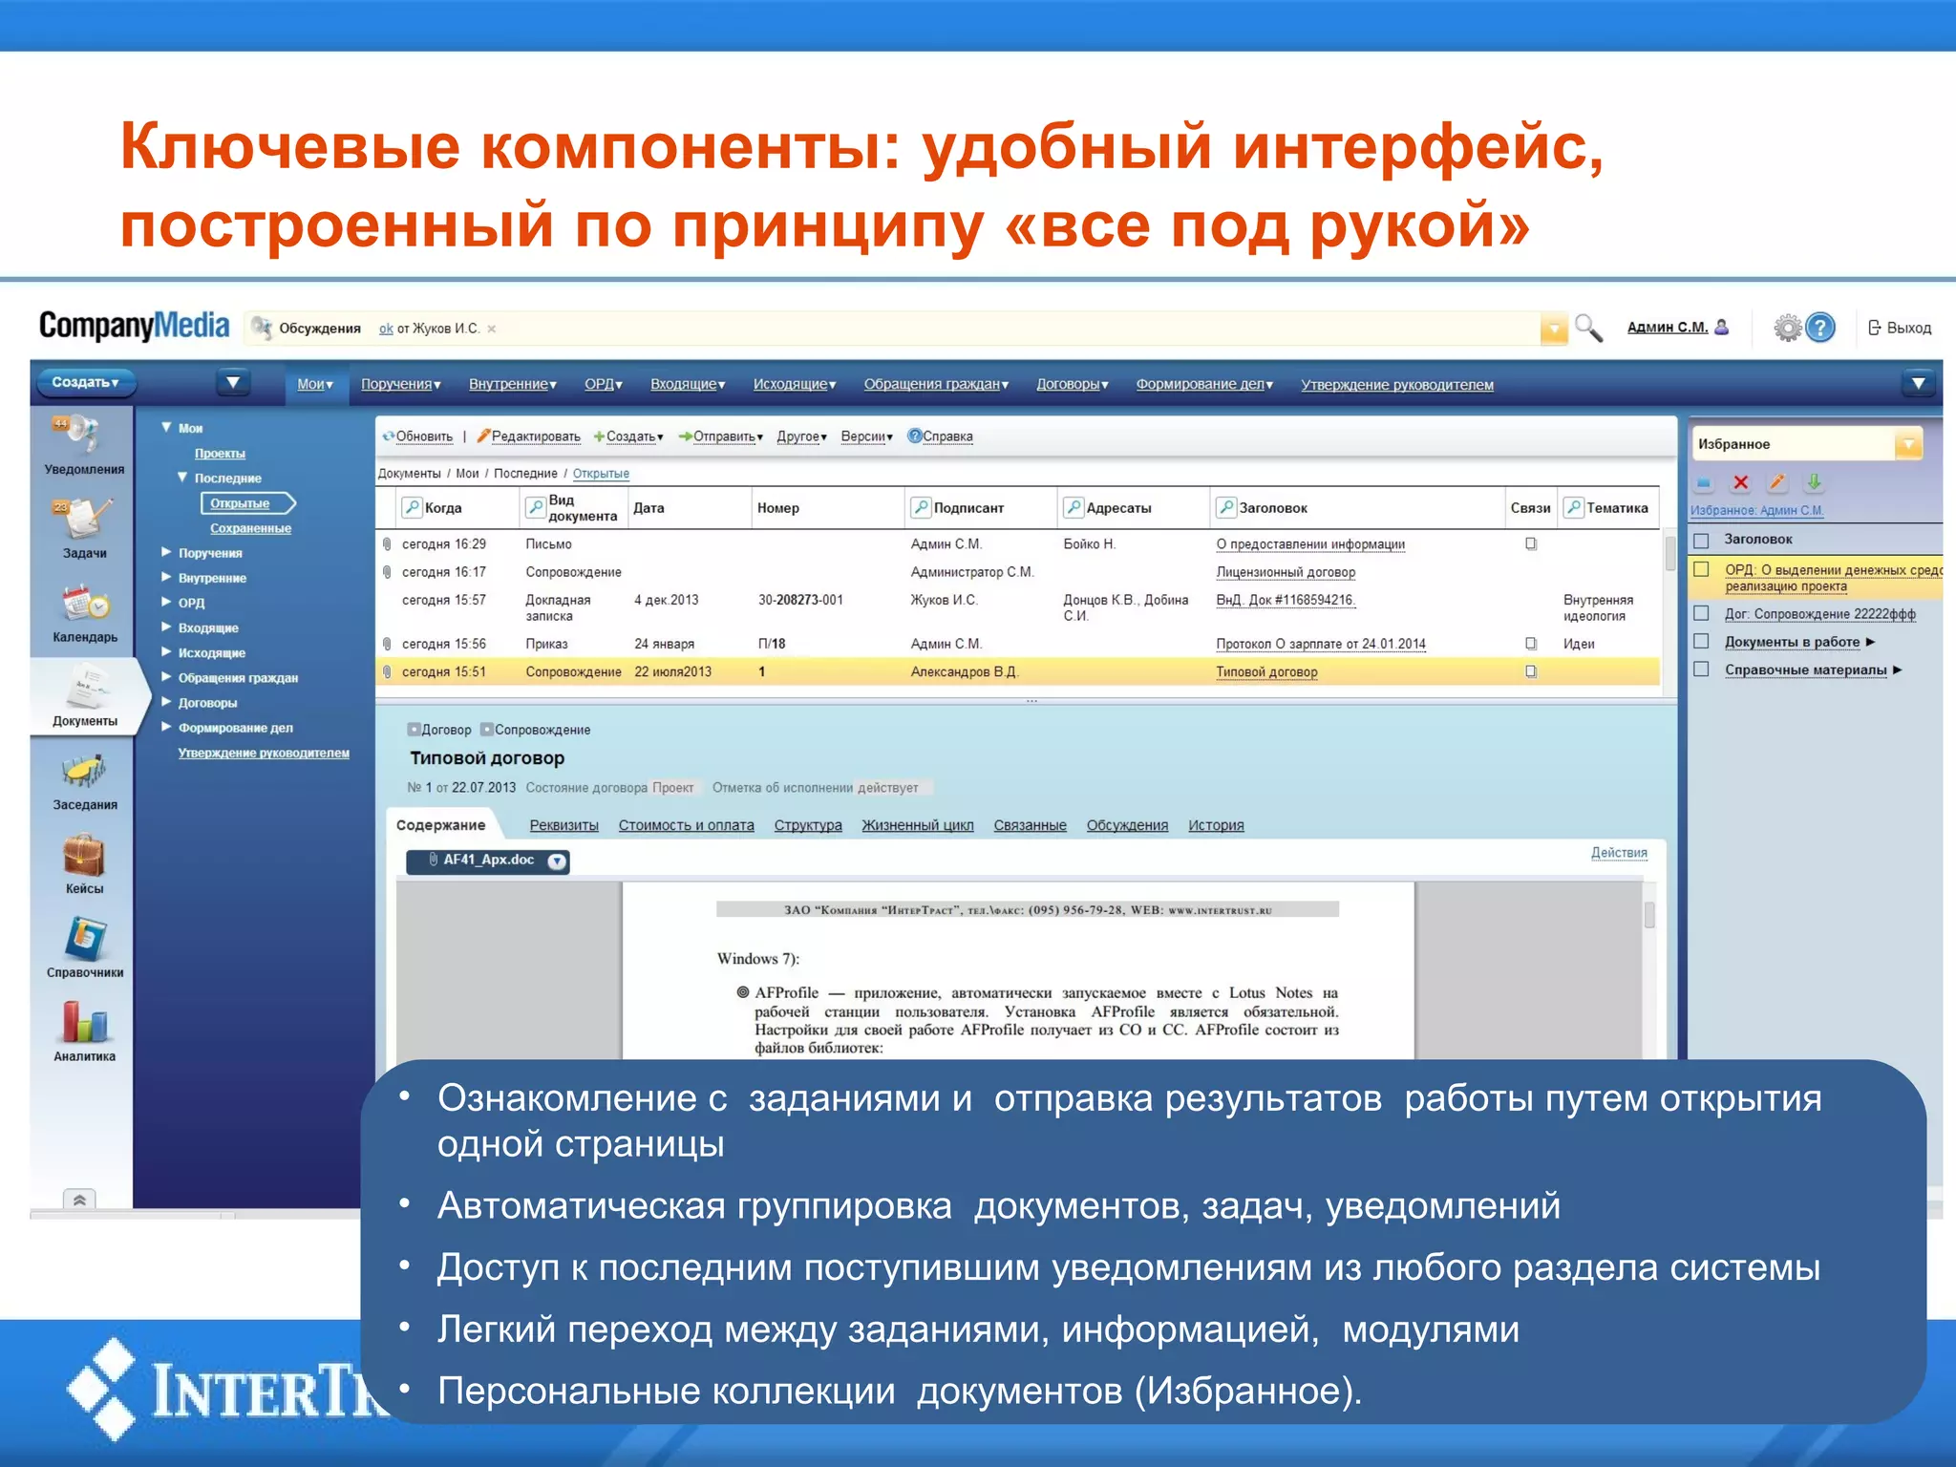Click the filter icon in Когда column header
This screenshot has width=1956, height=1467.
tap(412, 507)
